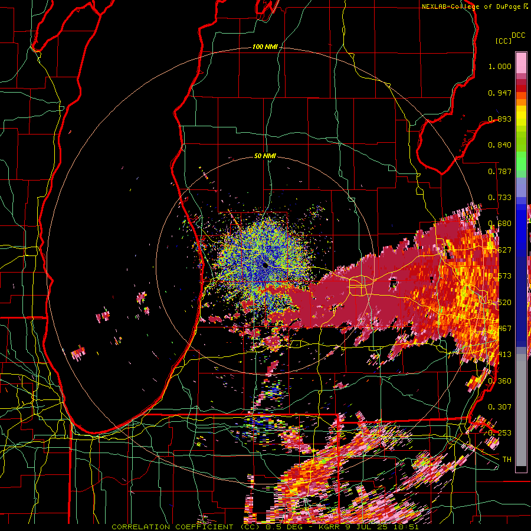Click the "CORRELATION COEFFICIENT (CC)" caption text
This screenshot has height=531, width=531.
[186, 527]
